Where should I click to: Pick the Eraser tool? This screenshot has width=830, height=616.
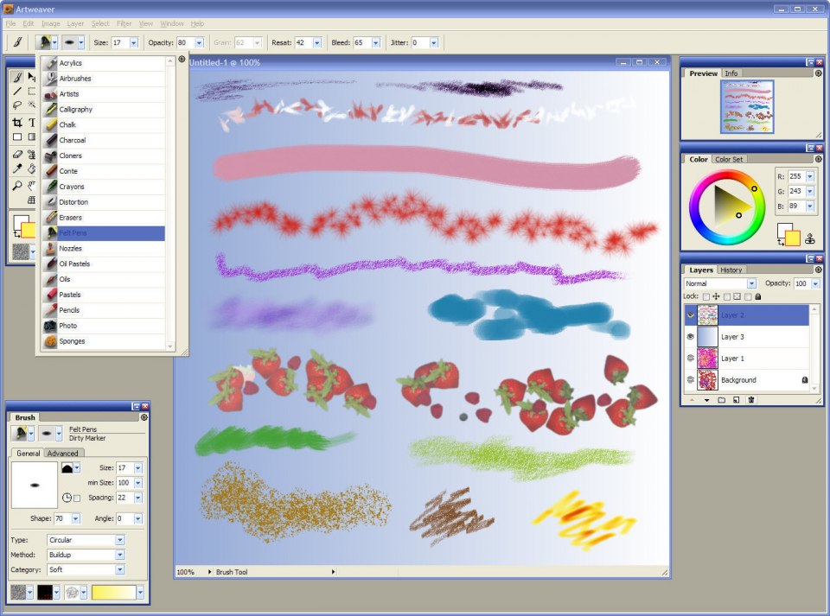[17, 155]
